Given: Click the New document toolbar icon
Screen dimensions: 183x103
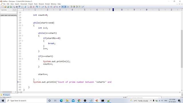Looking at the screenshot, I should point(3,7).
